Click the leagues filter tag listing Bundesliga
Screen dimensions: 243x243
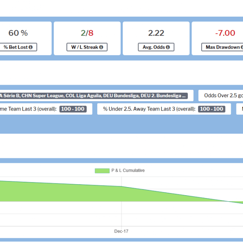point(94,96)
